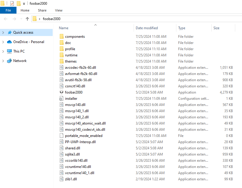
Task: Expand the This PC tree node
Action: click(x=3, y=51)
